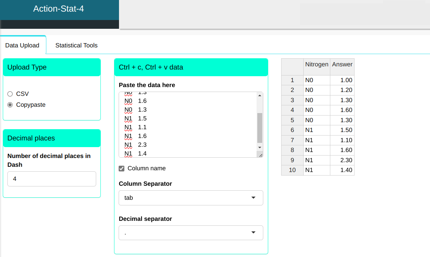Viewport: 430px width, 257px height.
Task: Click the Answer column header
Action: click(342, 65)
